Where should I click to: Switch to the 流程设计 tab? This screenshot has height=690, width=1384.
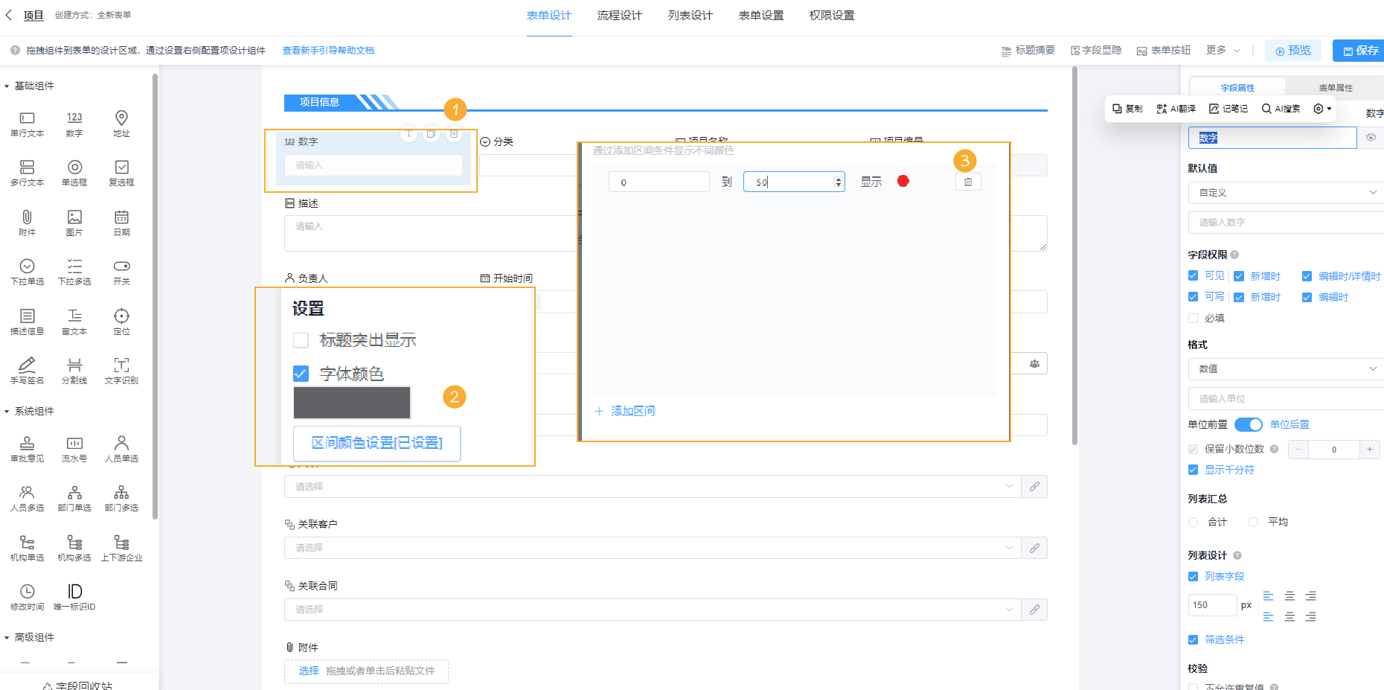click(619, 15)
